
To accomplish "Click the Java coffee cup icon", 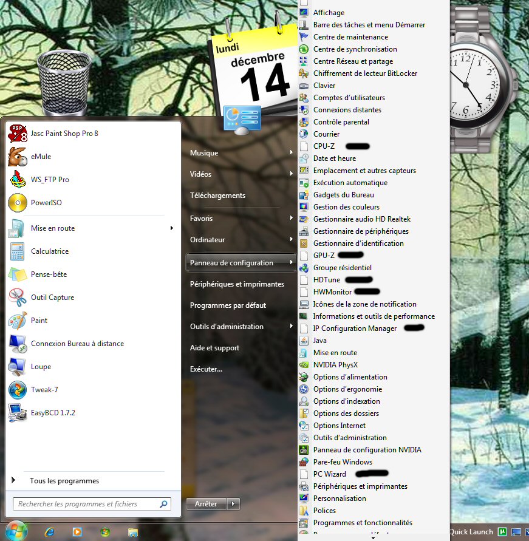I will [x=304, y=341].
